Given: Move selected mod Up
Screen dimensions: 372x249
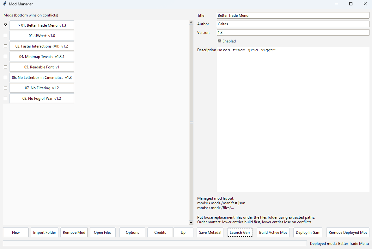Looking at the screenshot, I should tap(183, 232).
